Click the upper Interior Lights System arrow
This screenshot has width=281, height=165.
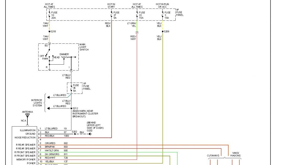(48, 97)
